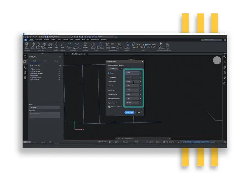Toggle visibility of Gradings item
The width and height of the screenshot is (246, 185).
click(x=59, y=75)
